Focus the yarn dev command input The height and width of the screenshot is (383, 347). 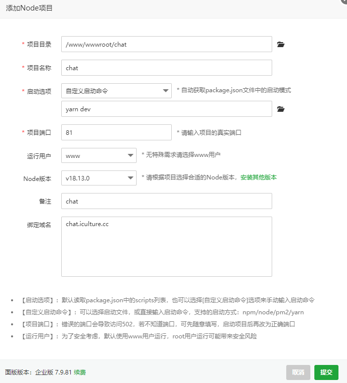(167, 109)
